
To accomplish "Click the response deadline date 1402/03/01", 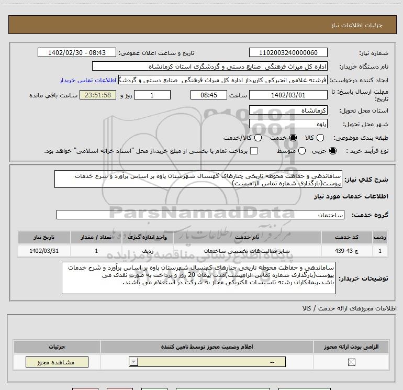I will point(288,95).
